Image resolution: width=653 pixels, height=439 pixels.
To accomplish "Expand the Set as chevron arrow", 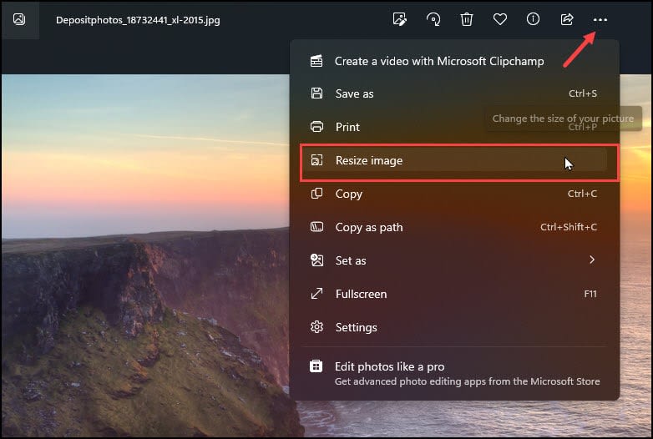I will coord(592,260).
